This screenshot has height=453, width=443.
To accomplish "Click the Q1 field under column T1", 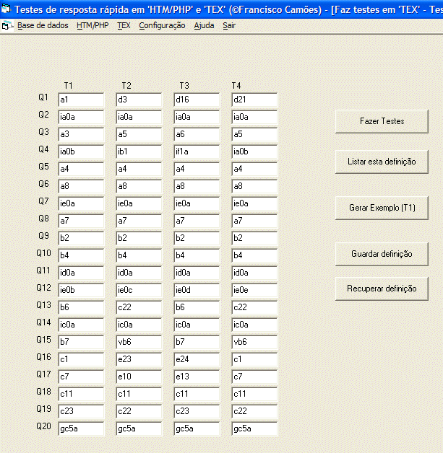I will (81, 100).
